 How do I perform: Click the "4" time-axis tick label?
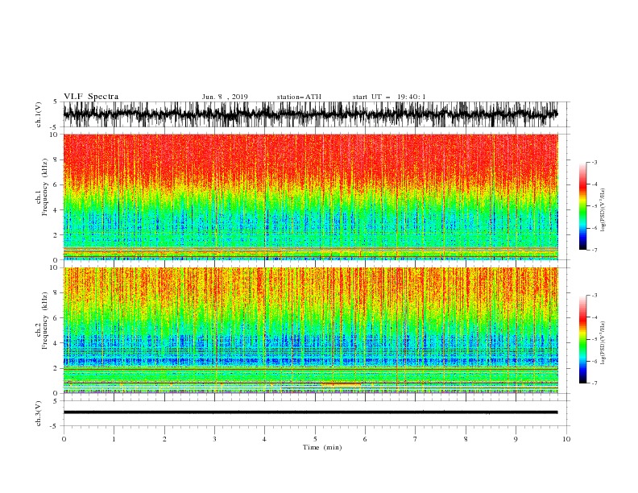click(264, 439)
